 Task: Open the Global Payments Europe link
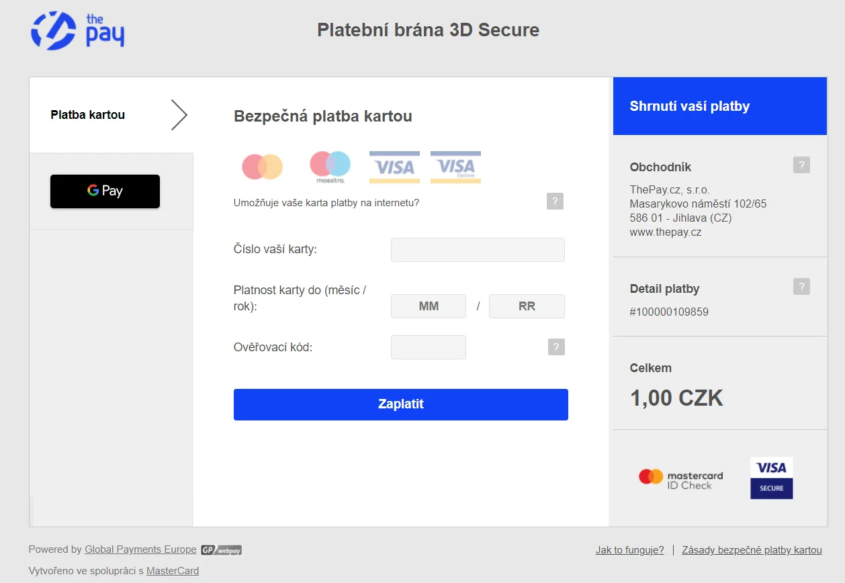tap(140, 549)
